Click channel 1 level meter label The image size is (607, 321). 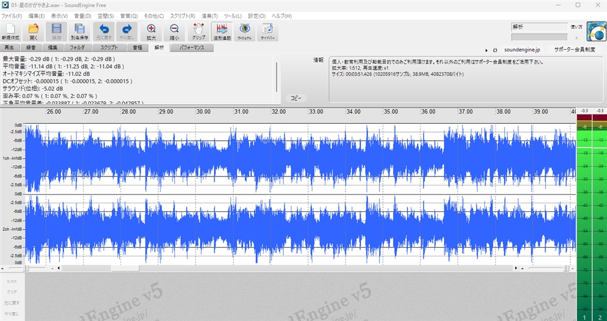pyautogui.click(x=584, y=317)
